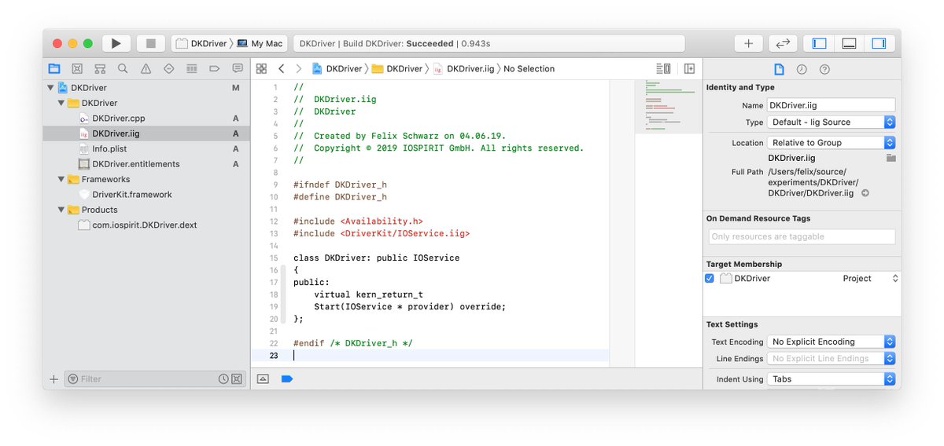
Task: Open the Location dropdown
Action: pyautogui.click(x=832, y=143)
